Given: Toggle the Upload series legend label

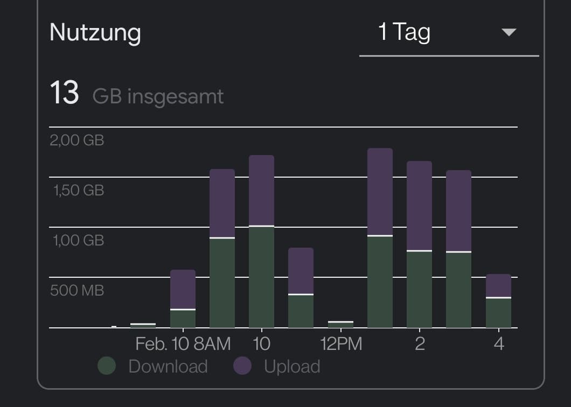Looking at the screenshot, I should click(x=292, y=367).
